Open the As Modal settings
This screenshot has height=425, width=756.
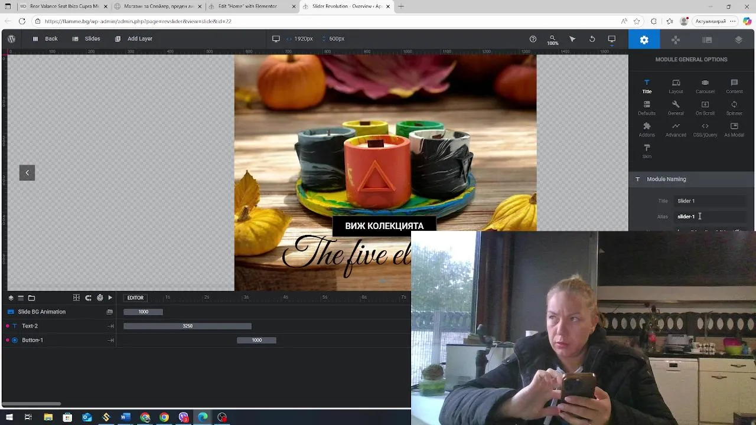pos(734,130)
